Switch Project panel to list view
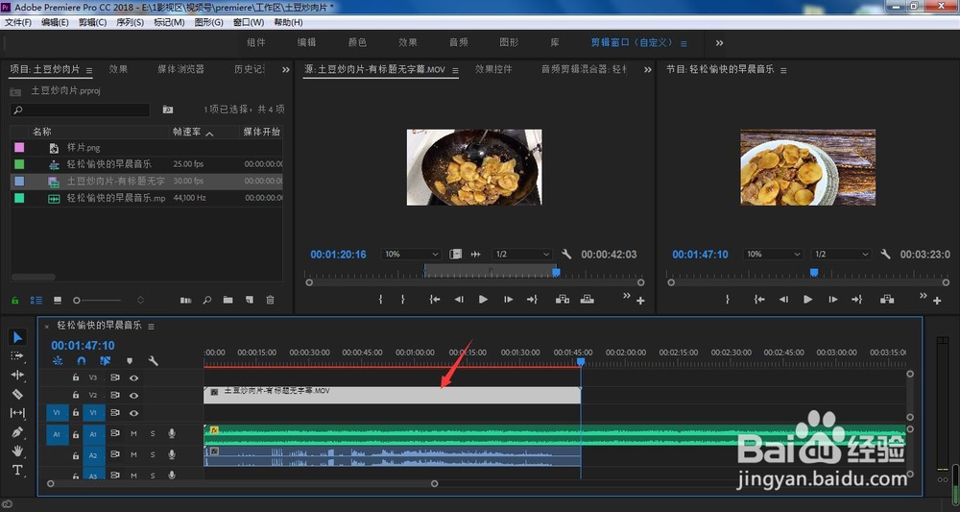 coord(36,300)
